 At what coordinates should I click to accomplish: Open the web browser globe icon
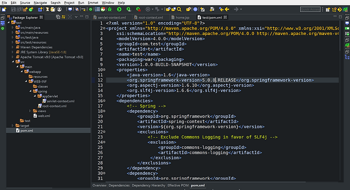point(195,9)
